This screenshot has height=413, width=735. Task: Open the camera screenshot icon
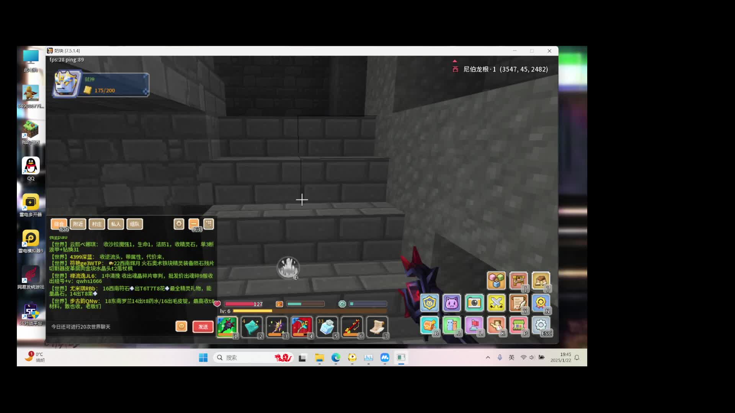[474, 303]
